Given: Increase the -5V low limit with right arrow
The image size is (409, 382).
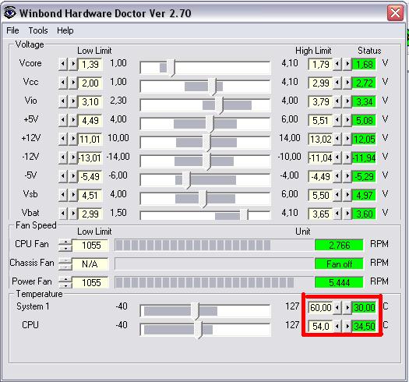Looking at the screenshot, I should (x=73, y=176).
